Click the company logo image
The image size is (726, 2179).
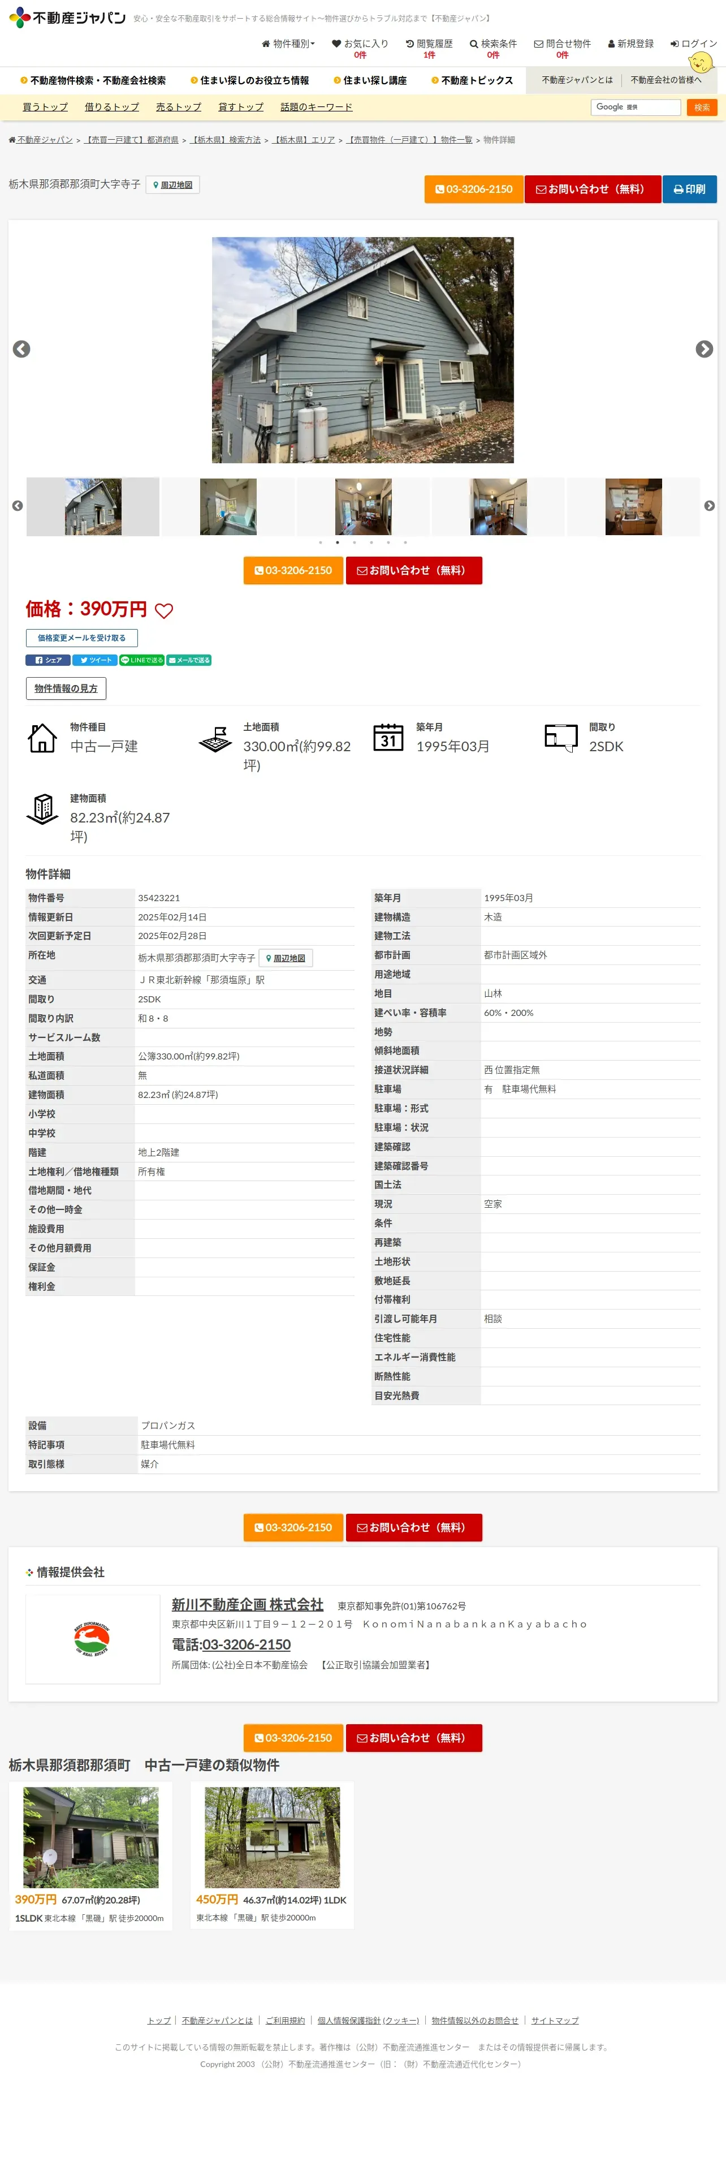(x=92, y=1639)
